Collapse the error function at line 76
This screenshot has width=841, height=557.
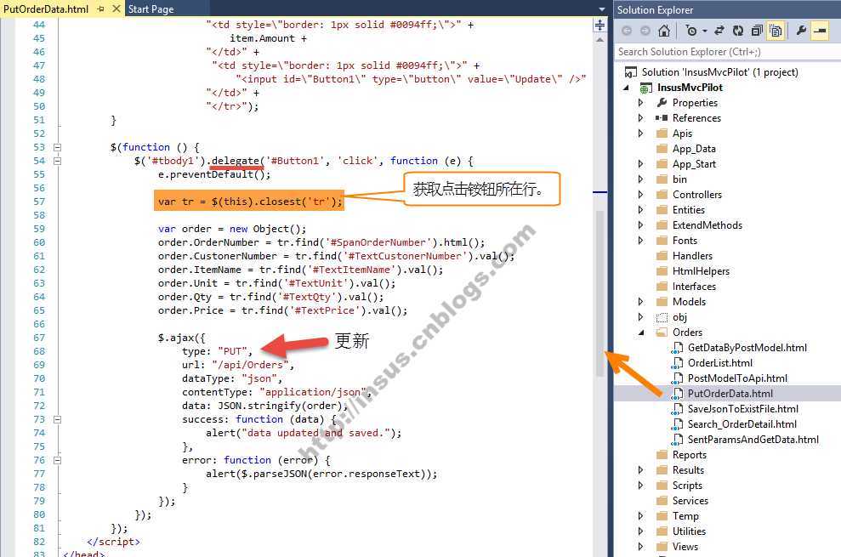click(57, 460)
